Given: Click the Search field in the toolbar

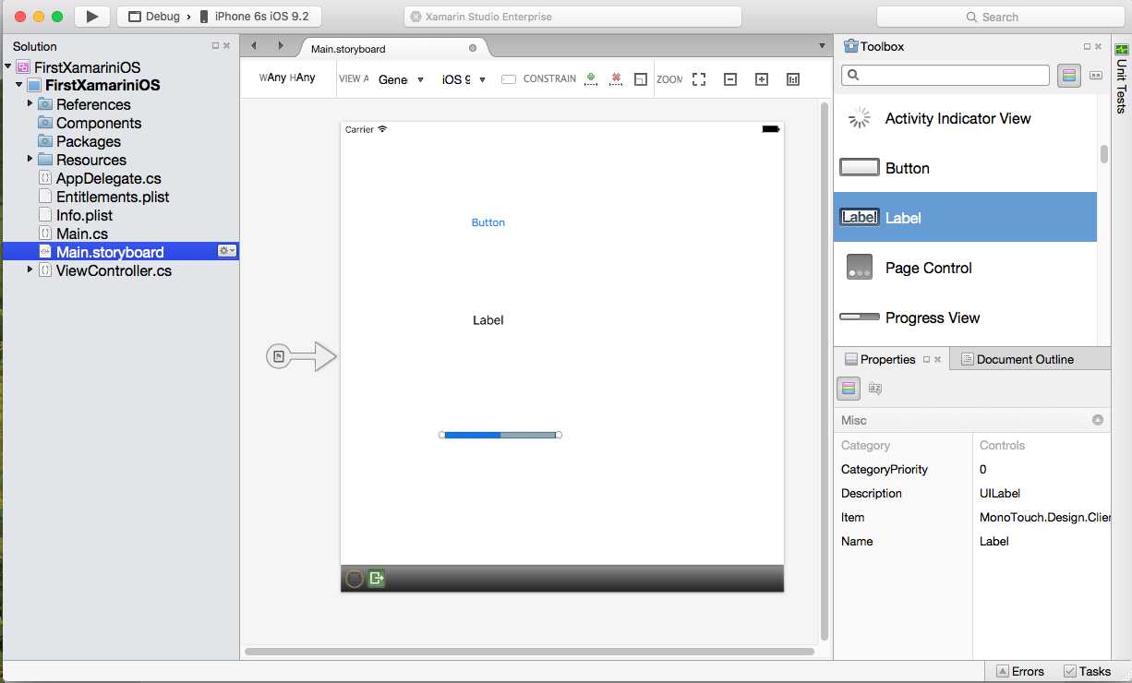Looking at the screenshot, I should point(1001,17).
